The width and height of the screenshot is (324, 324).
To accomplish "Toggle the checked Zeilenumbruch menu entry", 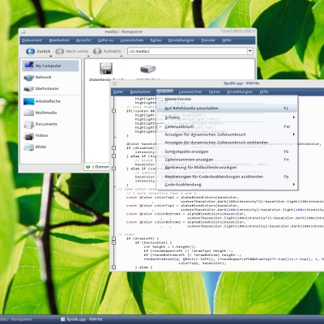I will click(x=226, y=126).
